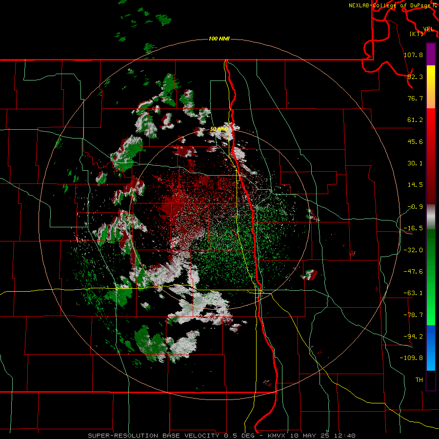Click the -78.7 velocity scale value
Image resolution: width=439 pixels, height=439 pixels.
(x=413, y=315)
